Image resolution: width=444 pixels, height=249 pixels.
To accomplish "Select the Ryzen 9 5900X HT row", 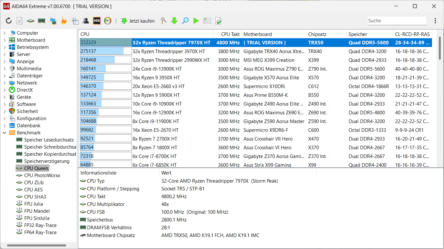I will (255, 95).
